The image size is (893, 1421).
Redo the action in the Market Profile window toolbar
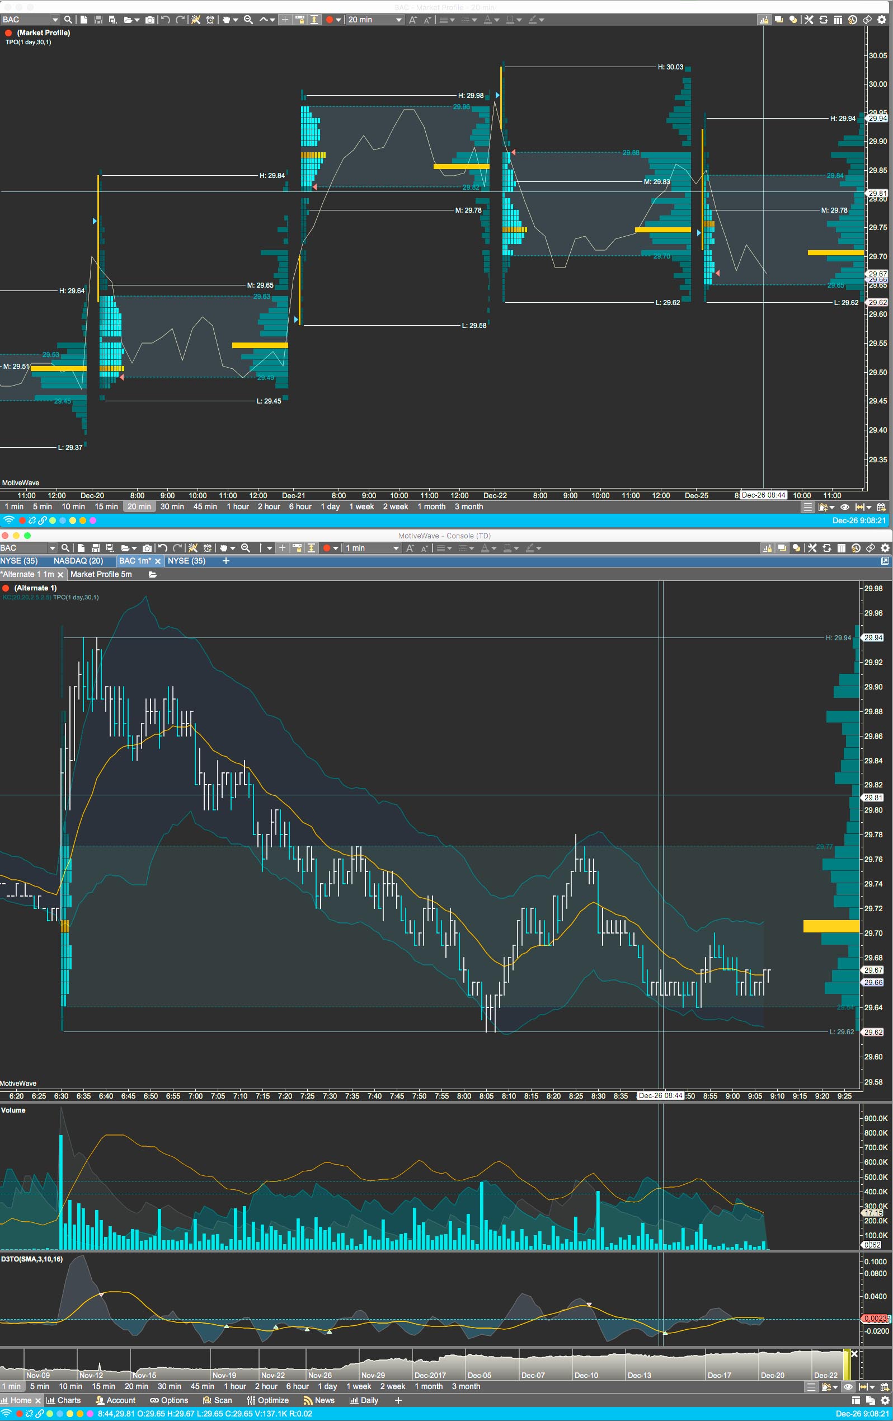coord(181,20)
